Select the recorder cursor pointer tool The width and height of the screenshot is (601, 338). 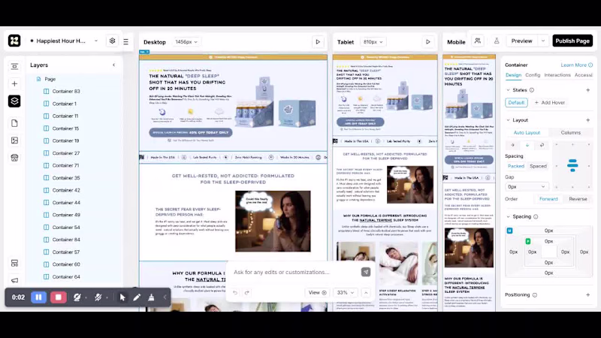coord(122,297)
